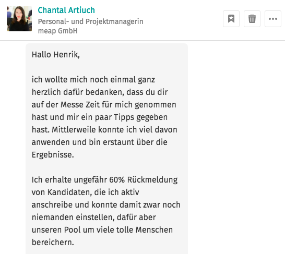285x254 pixels.
Task: Click the word Rückmeldung in the message
Action: point(152,180)
